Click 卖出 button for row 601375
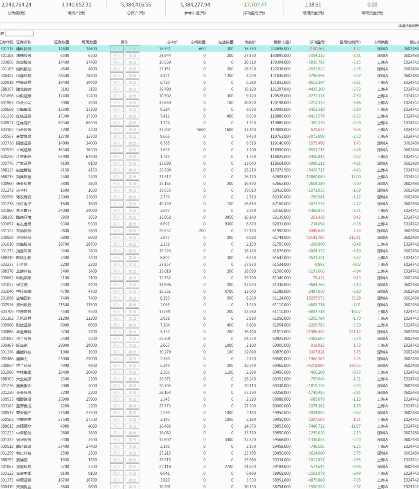Image resolution: width=419 pixels, height=489 pixels. (x=132, y=480)
